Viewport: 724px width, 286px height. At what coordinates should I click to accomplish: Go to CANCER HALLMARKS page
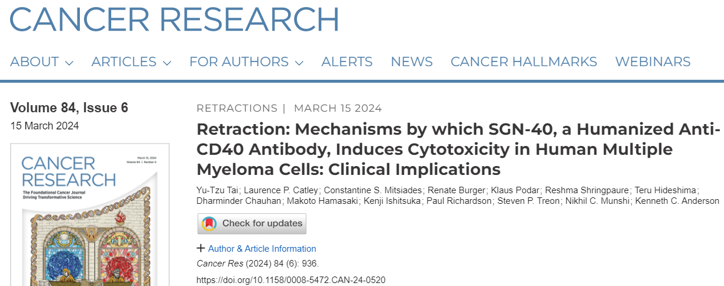pyautogui.click(x=524, y=61)
